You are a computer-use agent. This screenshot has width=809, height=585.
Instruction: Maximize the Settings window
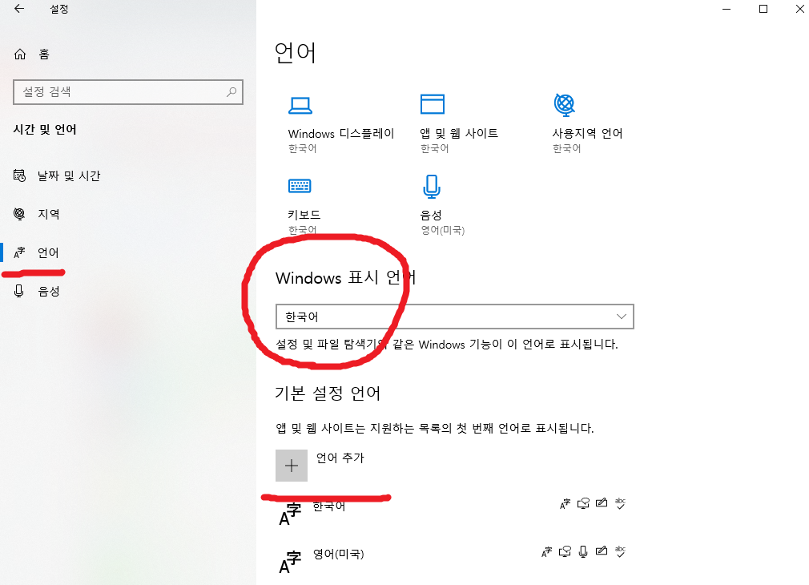coord(763,9)
